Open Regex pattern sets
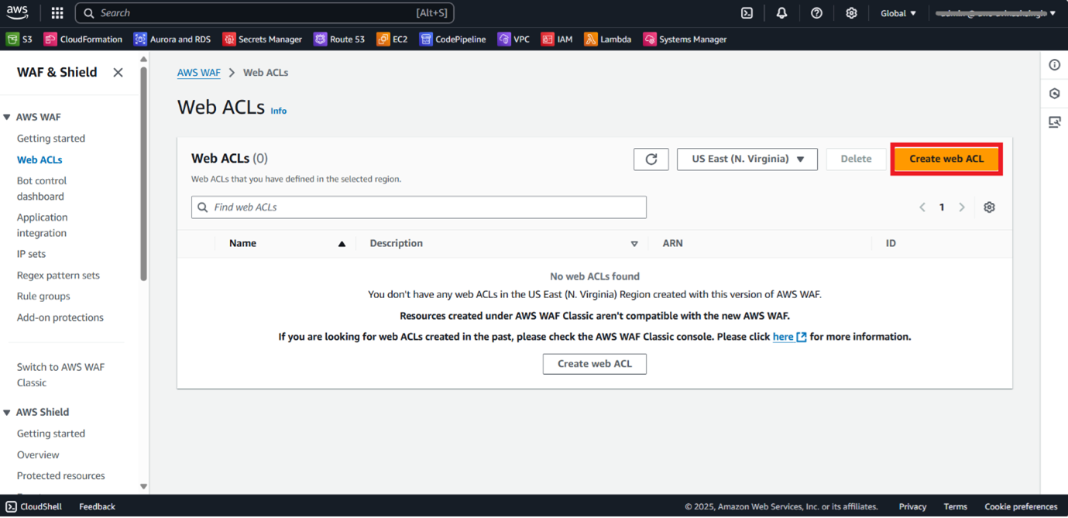 [x=58, y=276]
